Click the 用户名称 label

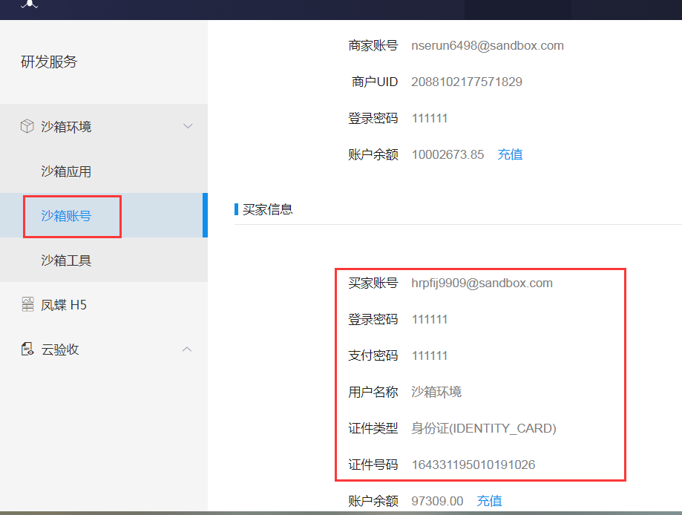pos(373,392)
